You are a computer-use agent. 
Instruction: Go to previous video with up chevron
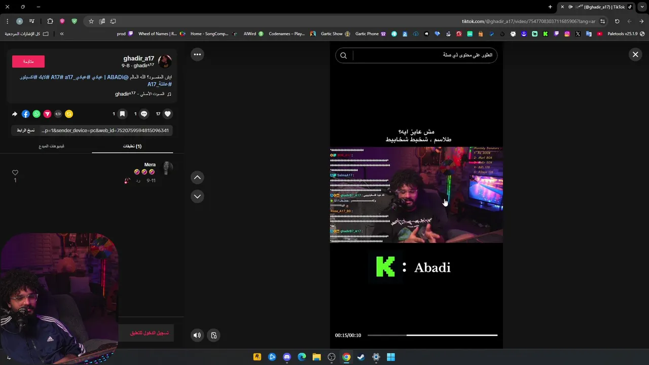pyautogui.click(x=197, y=177)
